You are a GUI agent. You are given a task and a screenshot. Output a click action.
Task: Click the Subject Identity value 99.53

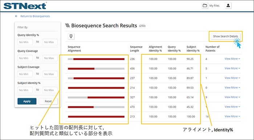pyautogui.click(x=190, y=88)
